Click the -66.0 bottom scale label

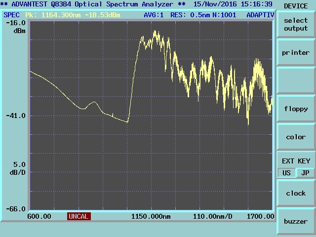coord(16,209)
